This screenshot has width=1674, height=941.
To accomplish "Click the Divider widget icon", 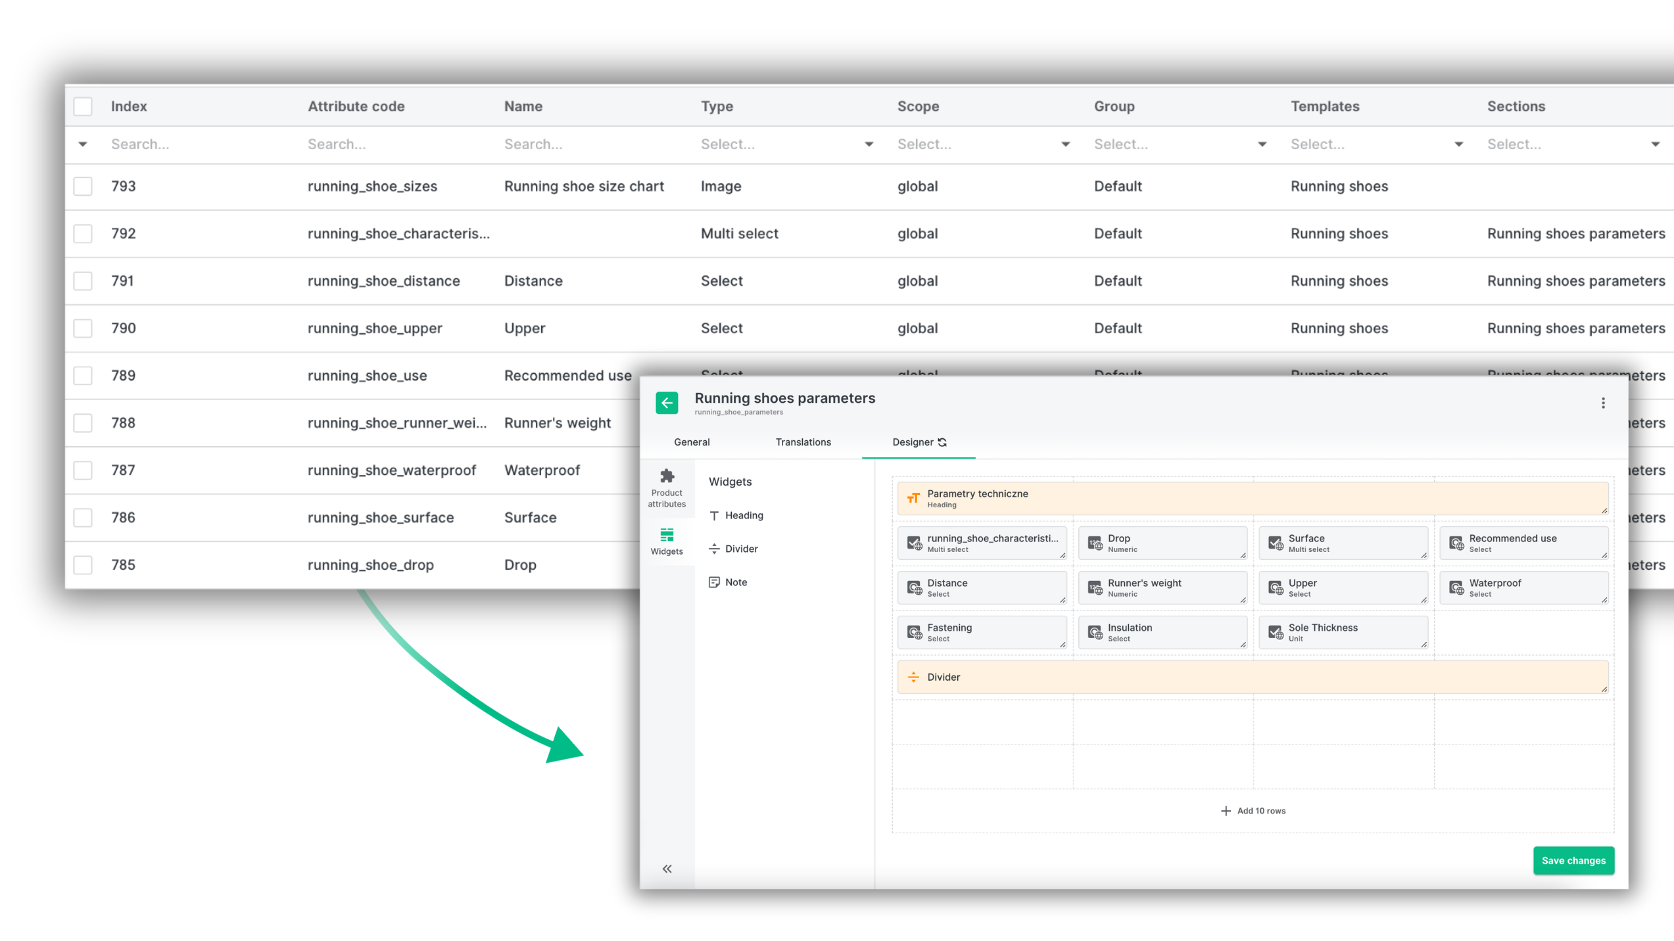I will point(714,549).
